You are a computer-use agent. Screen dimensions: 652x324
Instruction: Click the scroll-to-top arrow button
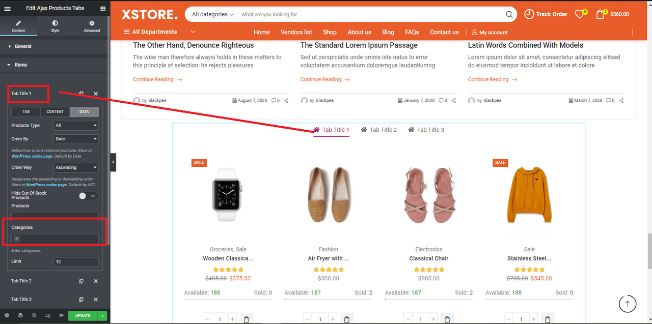[628, 304]
